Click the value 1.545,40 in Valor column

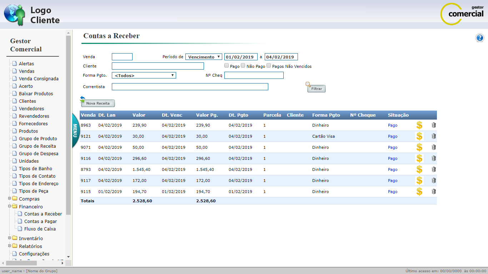141,169
